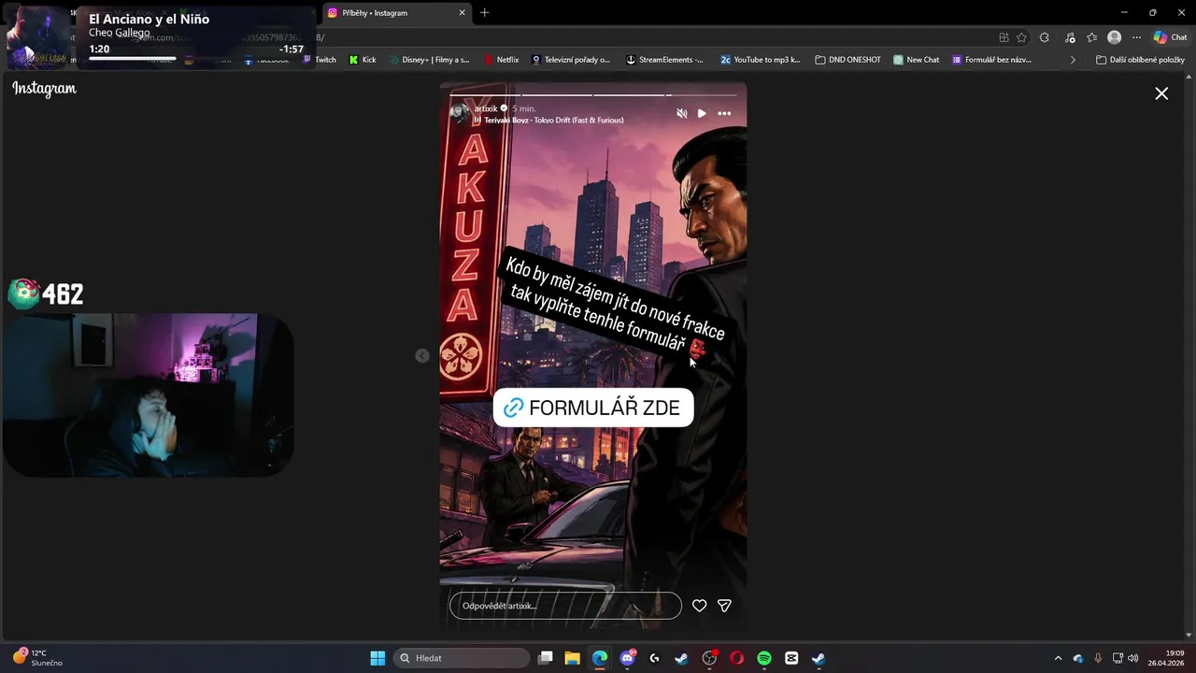Open the Tokyo Drift music attribution
1196x673 pixels.
(x=553, y=121)
